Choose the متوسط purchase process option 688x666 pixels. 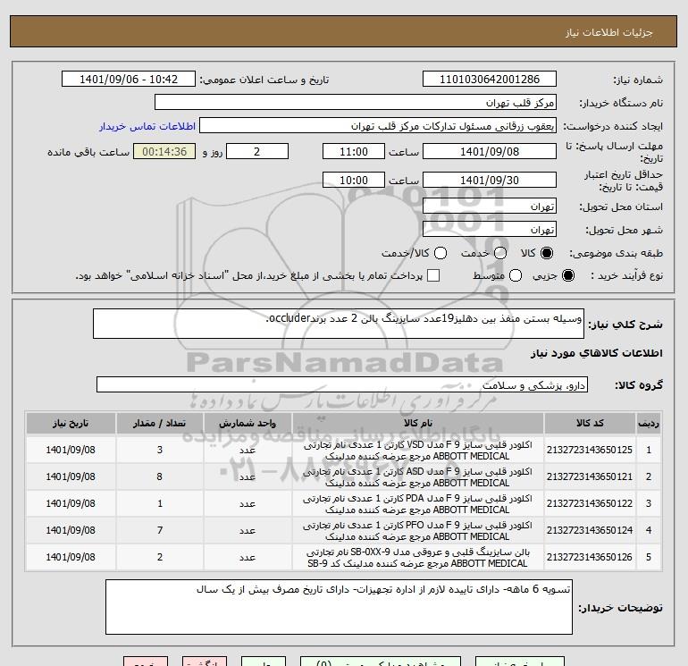point(516,275)
